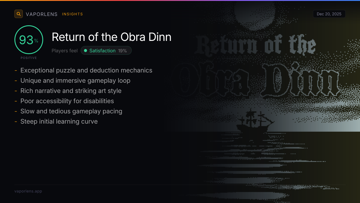The image size is (360, 203).
Task: Select Slow and tedious gameplay pacing
Action: pyautogui.click(x=71, y=111)
